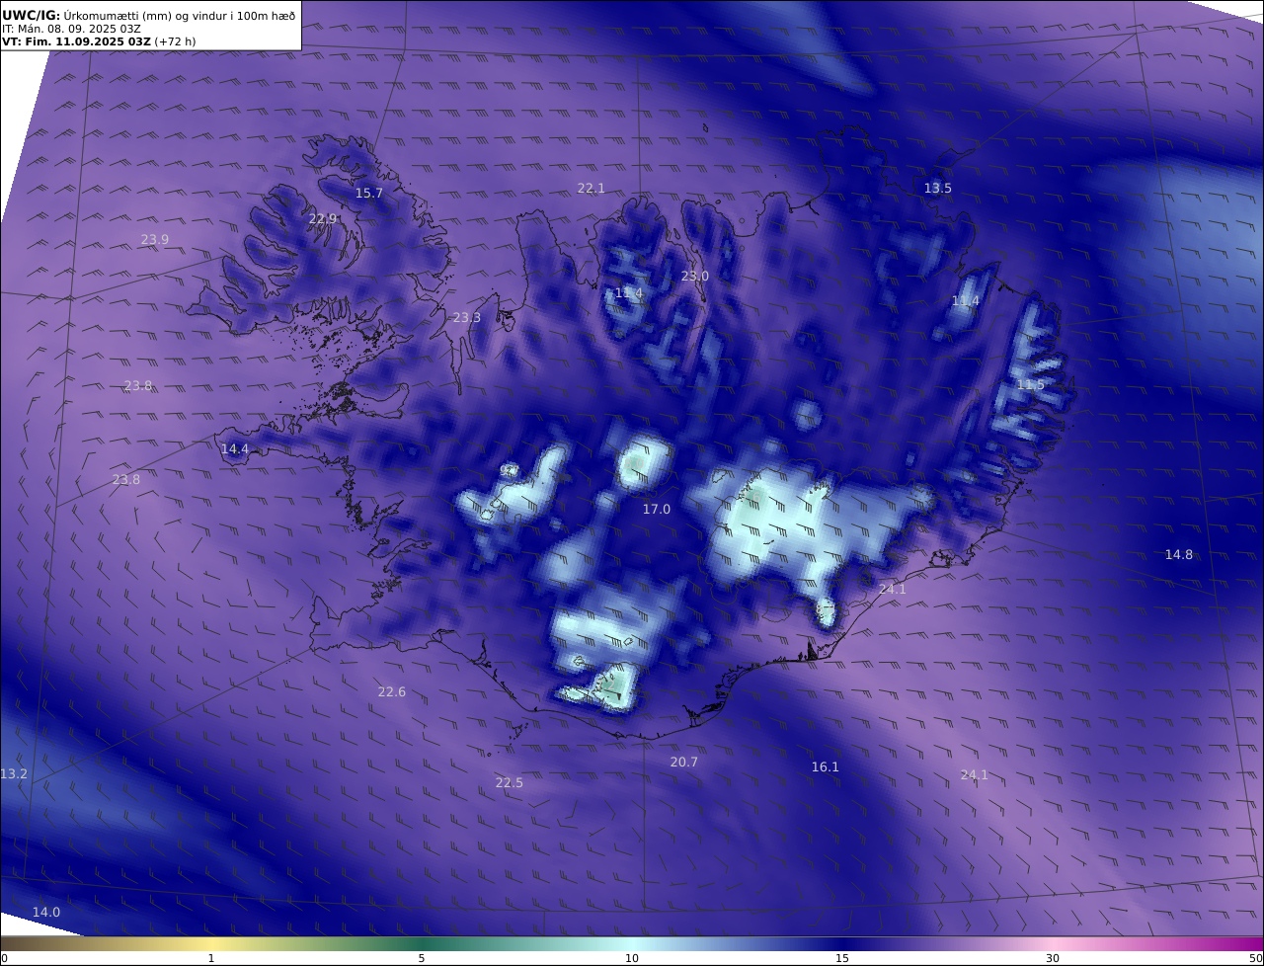Click the 17.0 value in central Iceland

[x=657, y=510]
